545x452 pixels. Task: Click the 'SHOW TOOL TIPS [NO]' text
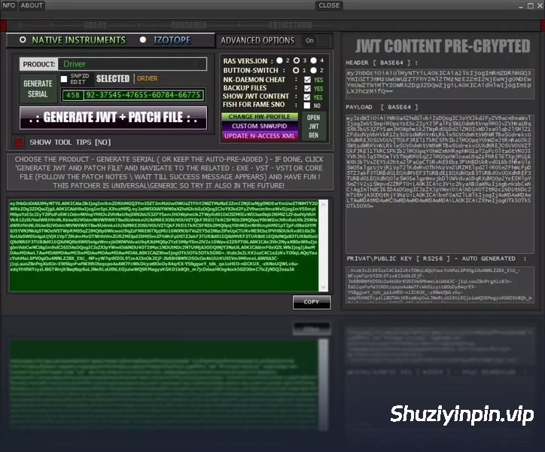(x=70, y=142)
